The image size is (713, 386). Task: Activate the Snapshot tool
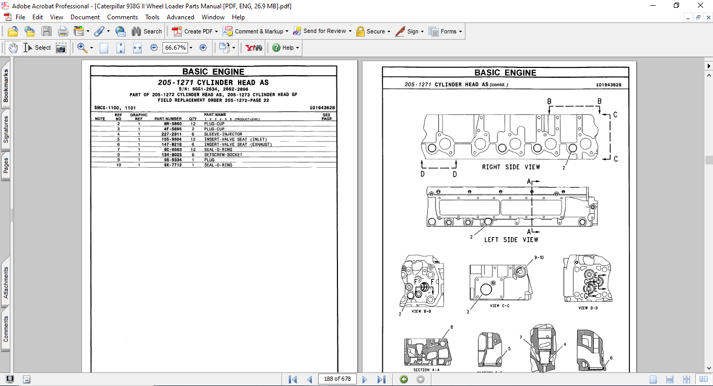click(x=61, y=48)
